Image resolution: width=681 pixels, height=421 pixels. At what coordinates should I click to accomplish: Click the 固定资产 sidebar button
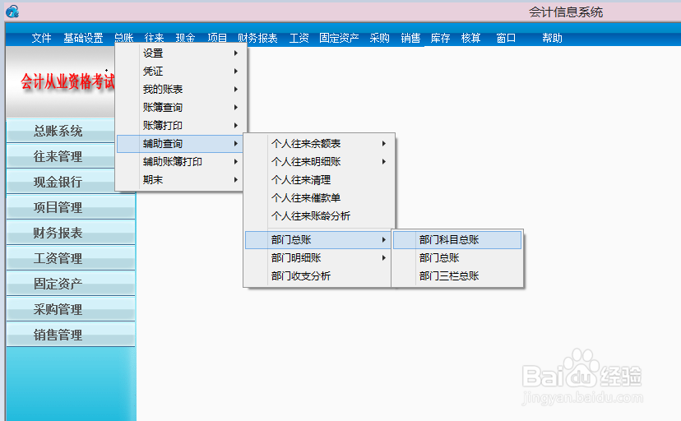click(71, 284)
